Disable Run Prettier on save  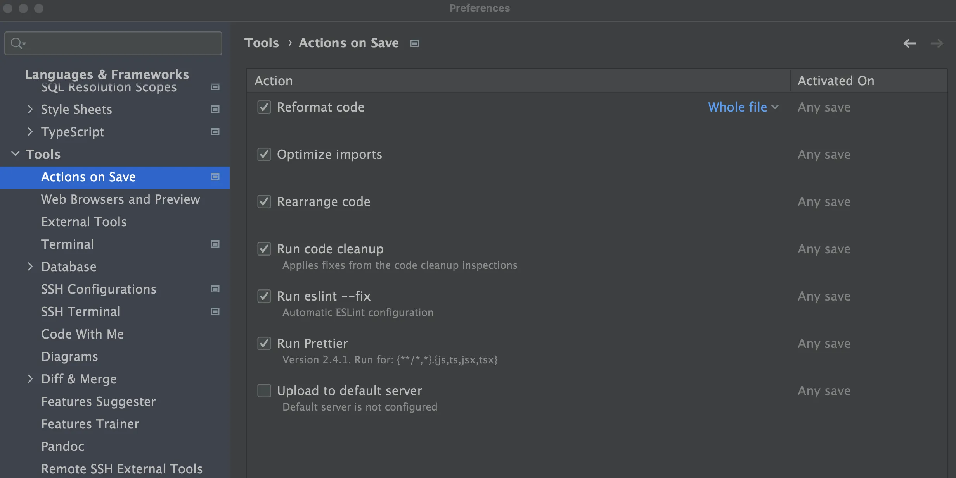pyautogui.click(x=264, y=343)
